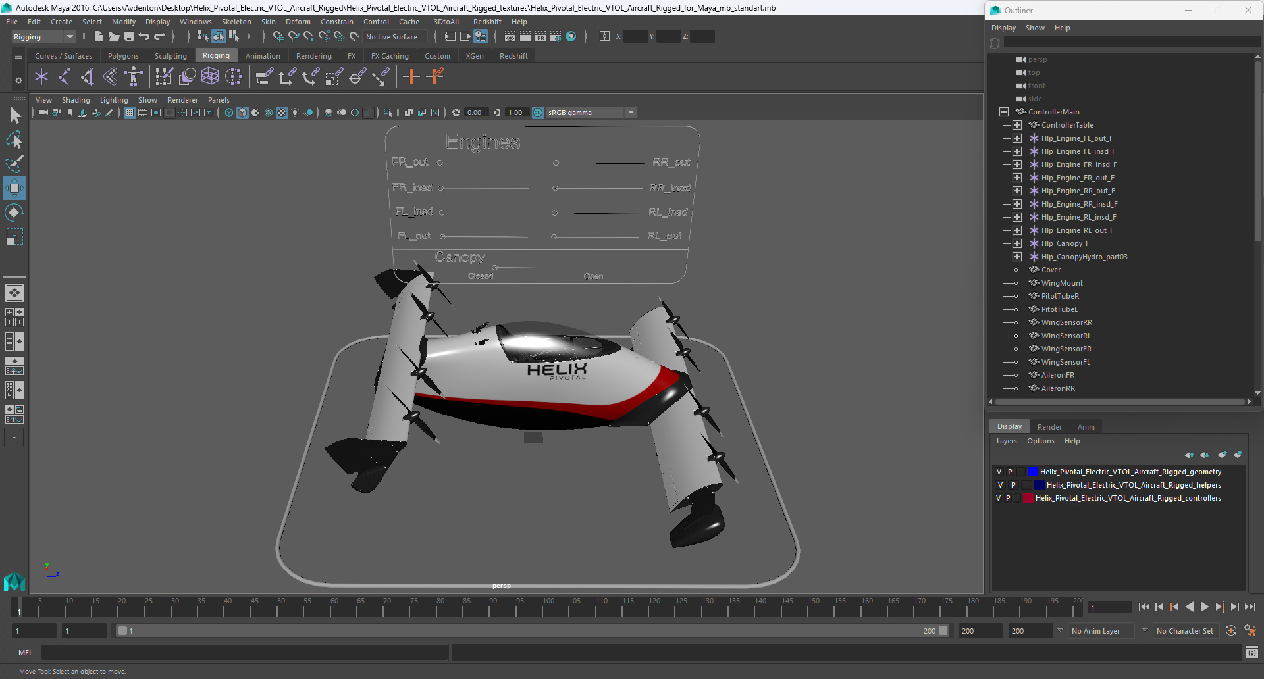Open the sRGB gamma dropdown
This screenshot has height=679, width=1264.
591,113
